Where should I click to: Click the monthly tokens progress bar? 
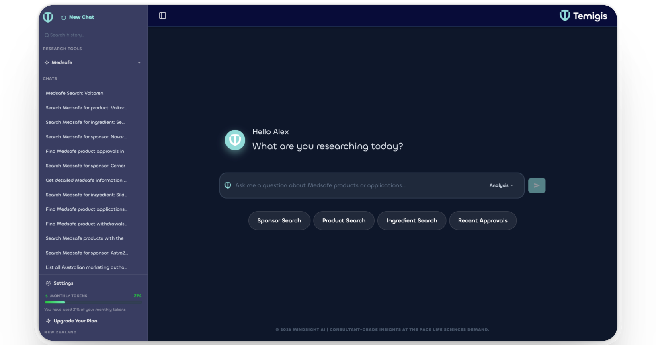click(x=93, y=302)
